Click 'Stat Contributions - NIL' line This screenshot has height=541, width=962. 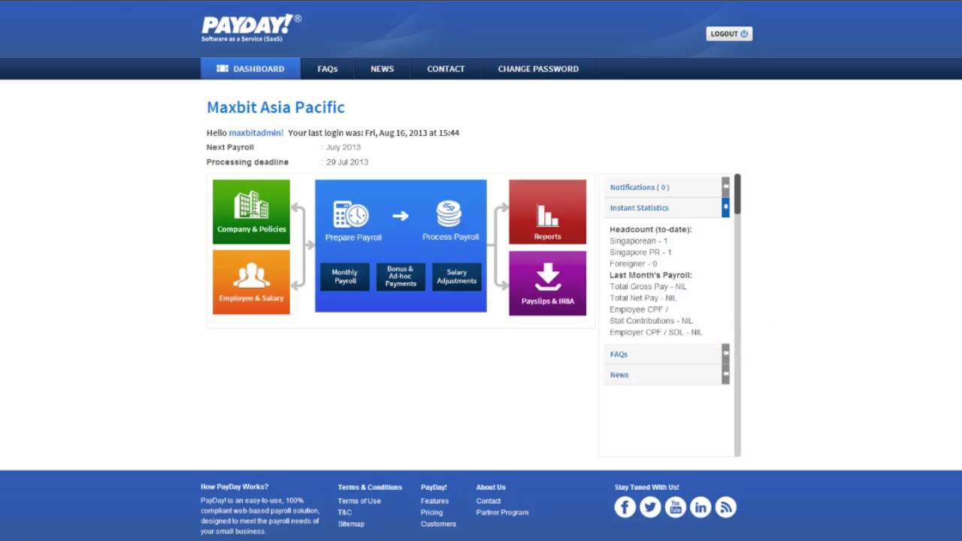point(651,321)
